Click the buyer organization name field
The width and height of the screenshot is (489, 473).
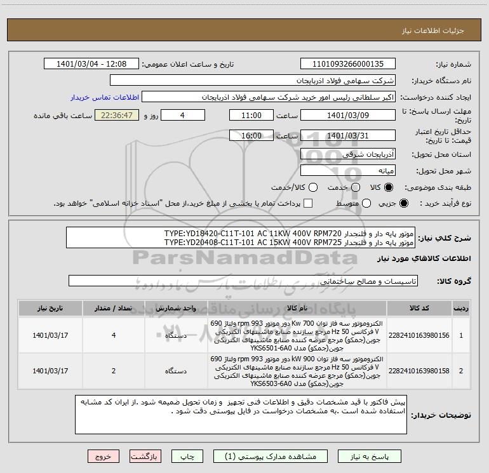(253, 81)
